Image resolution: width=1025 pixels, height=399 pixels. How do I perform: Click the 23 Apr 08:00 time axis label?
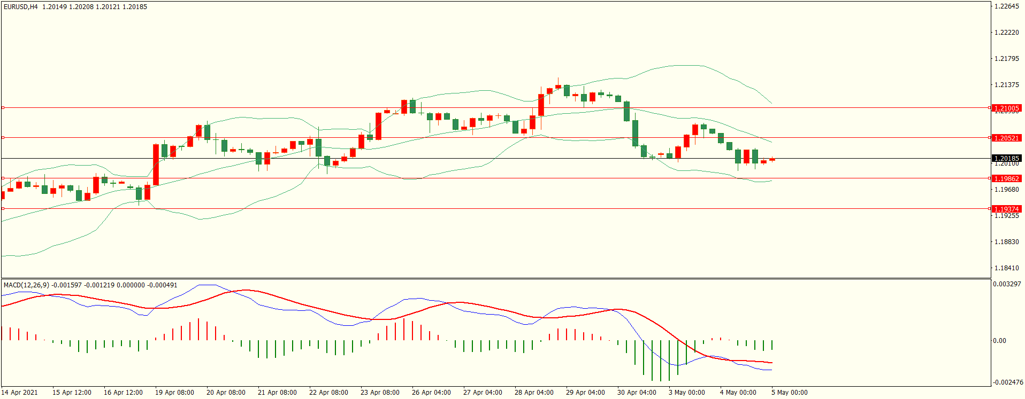point(380,393)
